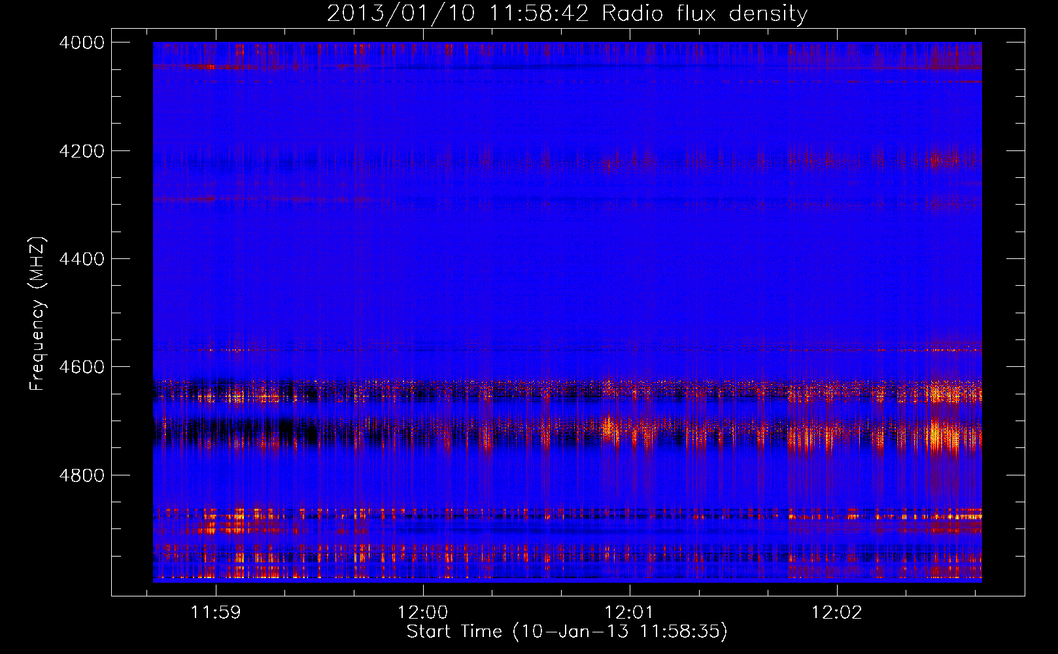Click the 4400 frequency tick label

(x=82, y=259)
